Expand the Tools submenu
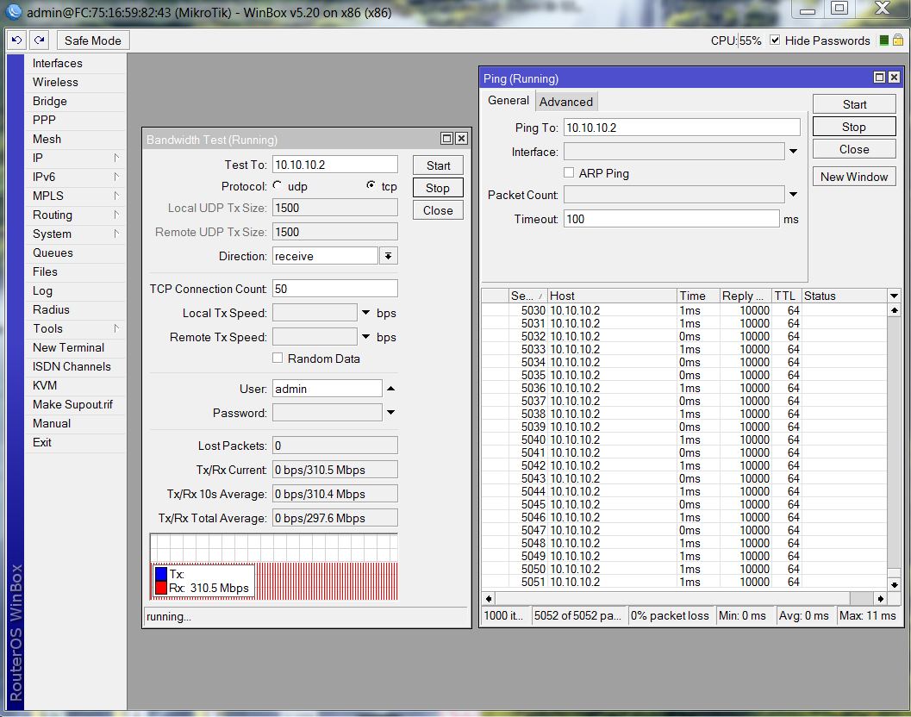Screen dimensions: 911x717 point(116,329)
